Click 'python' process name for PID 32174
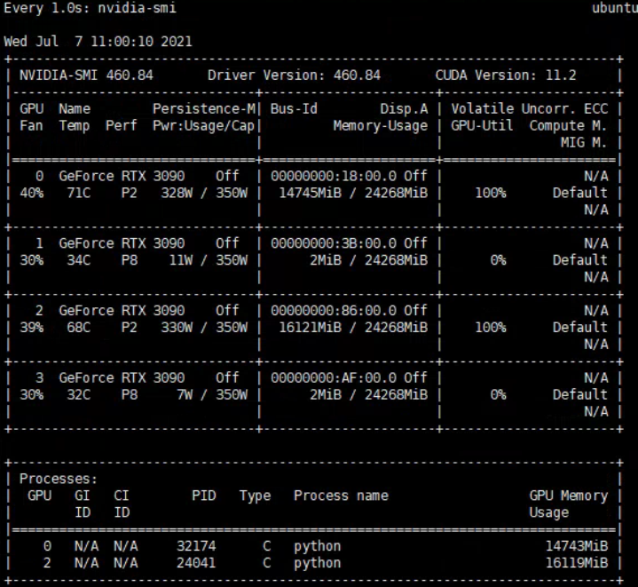 (x=318, y=546)
